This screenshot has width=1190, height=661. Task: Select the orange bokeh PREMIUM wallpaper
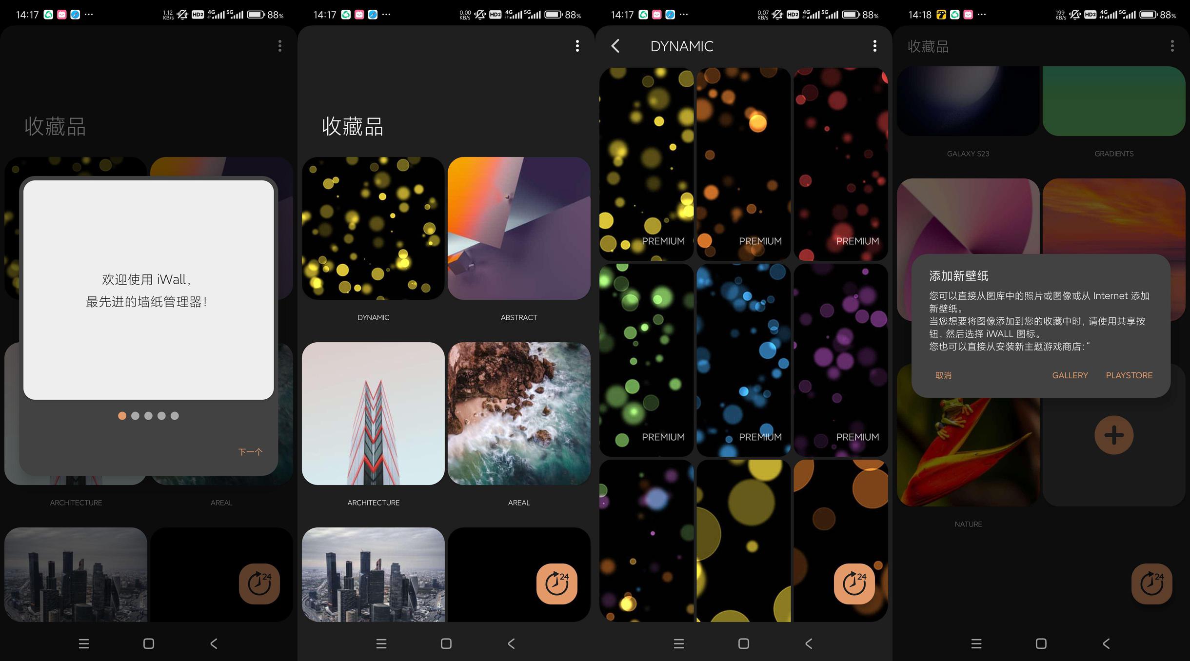click(x=743, y=164)
